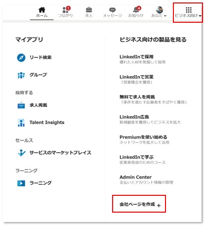
Task: Open 求人掲載 label
Action: [38, 105]
